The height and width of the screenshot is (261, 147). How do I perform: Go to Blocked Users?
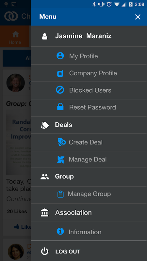point(89,90)
